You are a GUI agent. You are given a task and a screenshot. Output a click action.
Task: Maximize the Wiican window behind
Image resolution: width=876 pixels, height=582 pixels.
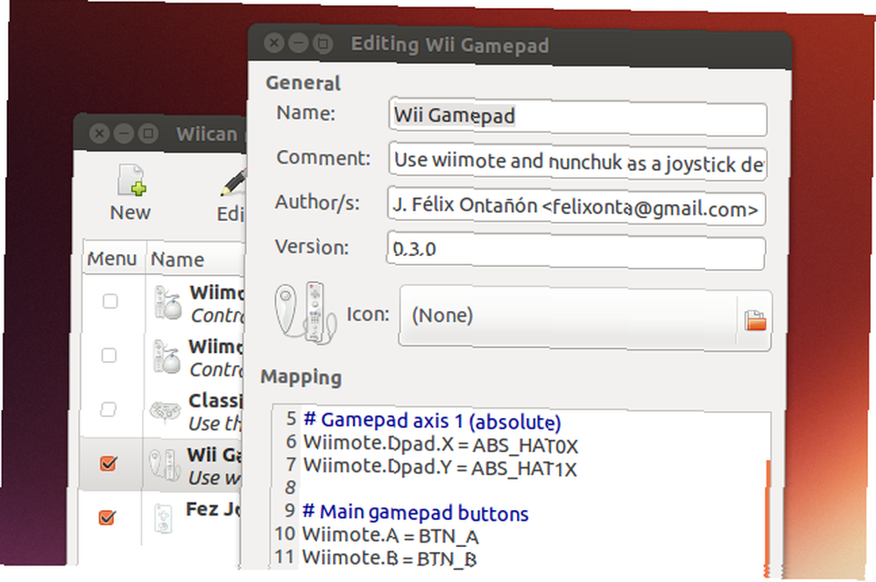click(x=148, y=133)
